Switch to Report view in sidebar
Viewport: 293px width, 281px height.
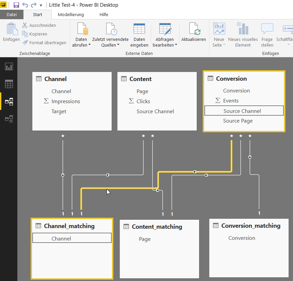[x=9, y=67]
